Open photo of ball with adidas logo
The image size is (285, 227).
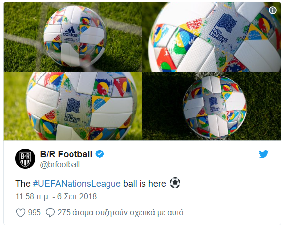(x=72, y=37)
